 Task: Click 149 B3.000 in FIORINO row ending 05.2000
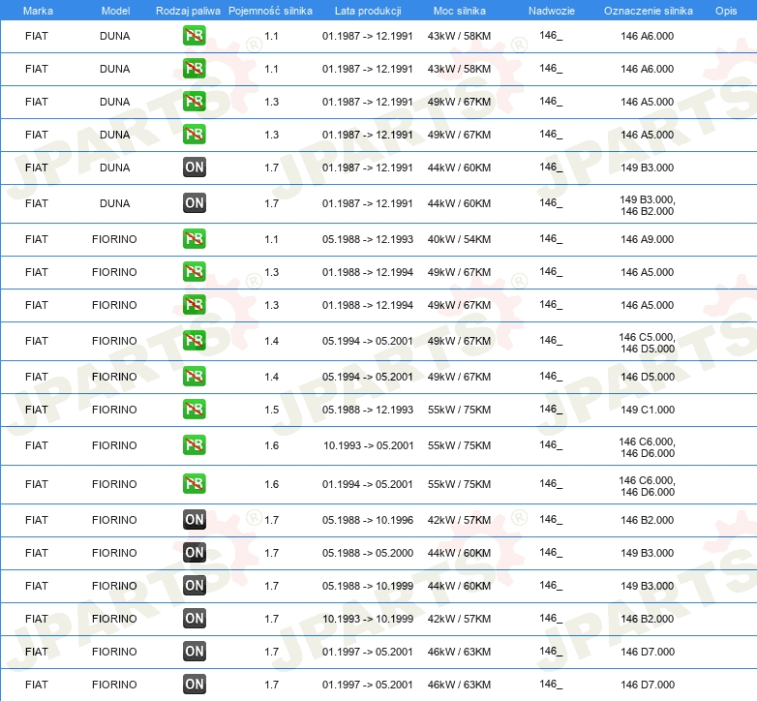coord(648,553)
